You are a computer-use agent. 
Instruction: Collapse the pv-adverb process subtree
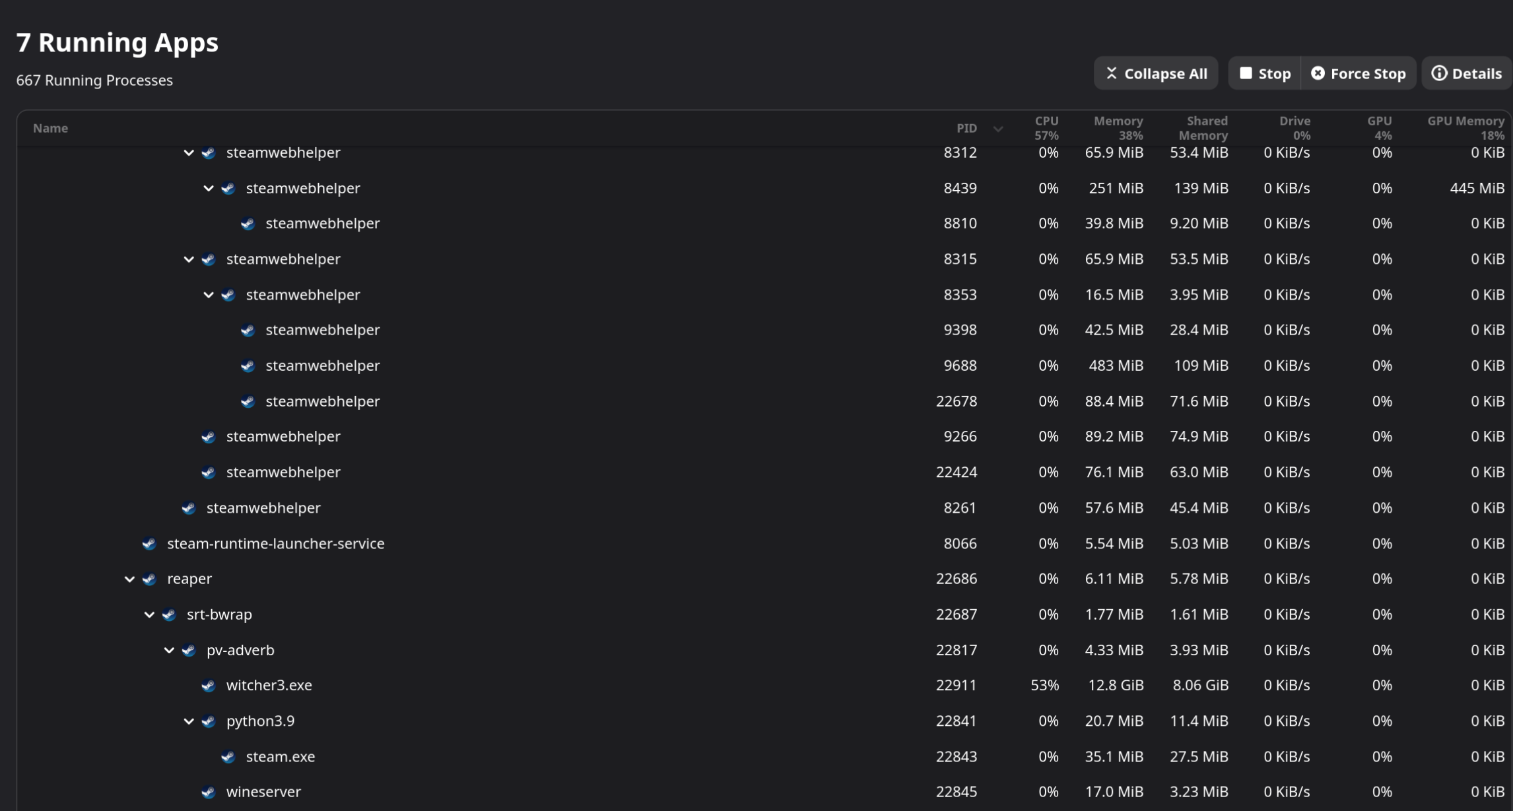tap(169, 650)
